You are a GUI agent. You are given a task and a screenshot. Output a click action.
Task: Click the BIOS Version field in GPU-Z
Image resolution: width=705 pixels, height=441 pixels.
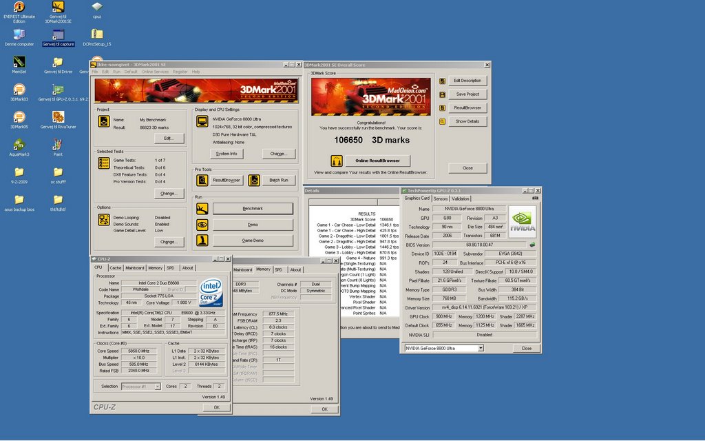click(480, 245)
